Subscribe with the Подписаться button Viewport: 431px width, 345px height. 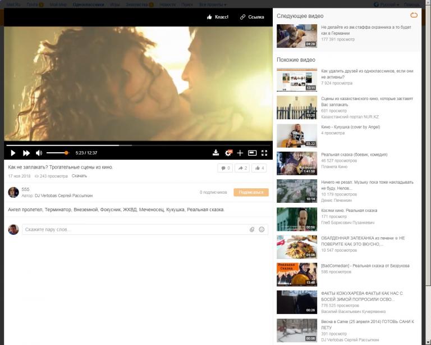[251, 192]
